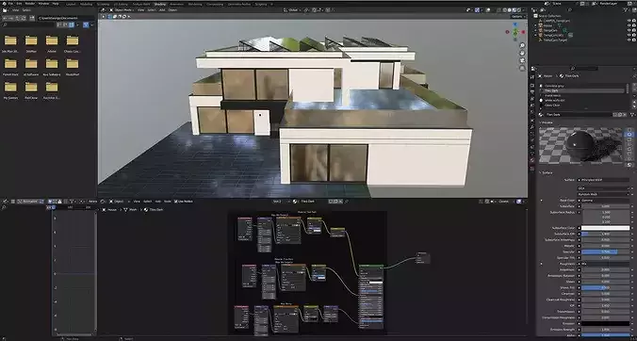Toggle perspective/orthographic grid icon in viewport
Image resolution: width=637 pixels, height=341 pixels.
[x=522, y=68]
